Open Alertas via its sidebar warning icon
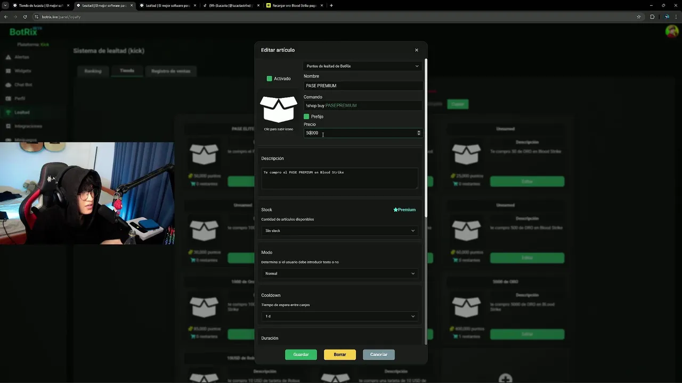Screen dimensions: 682x383 pyautogui.click(x=8, y=57)
